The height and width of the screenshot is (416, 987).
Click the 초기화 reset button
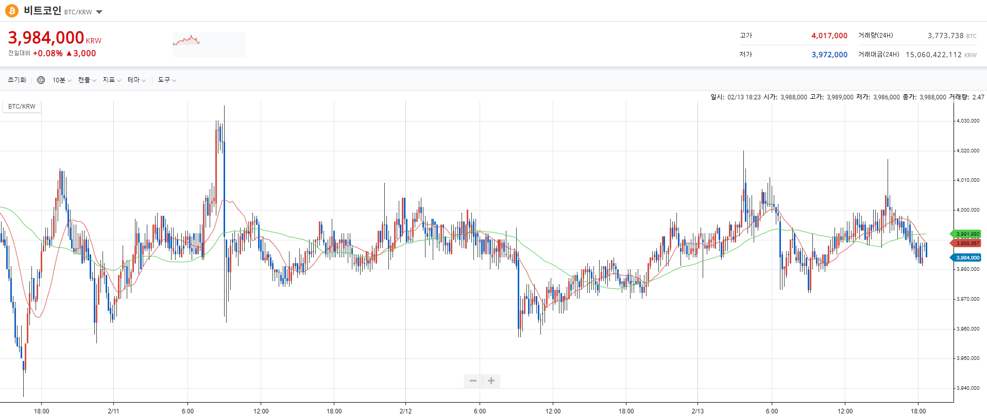tap(17, 80)
